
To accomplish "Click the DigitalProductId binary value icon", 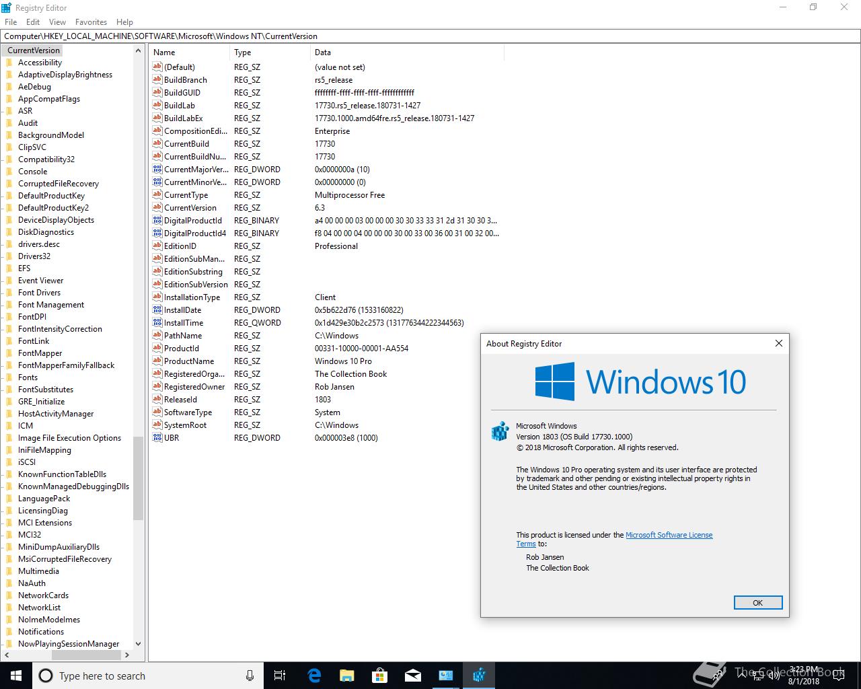I will [157, 220].
